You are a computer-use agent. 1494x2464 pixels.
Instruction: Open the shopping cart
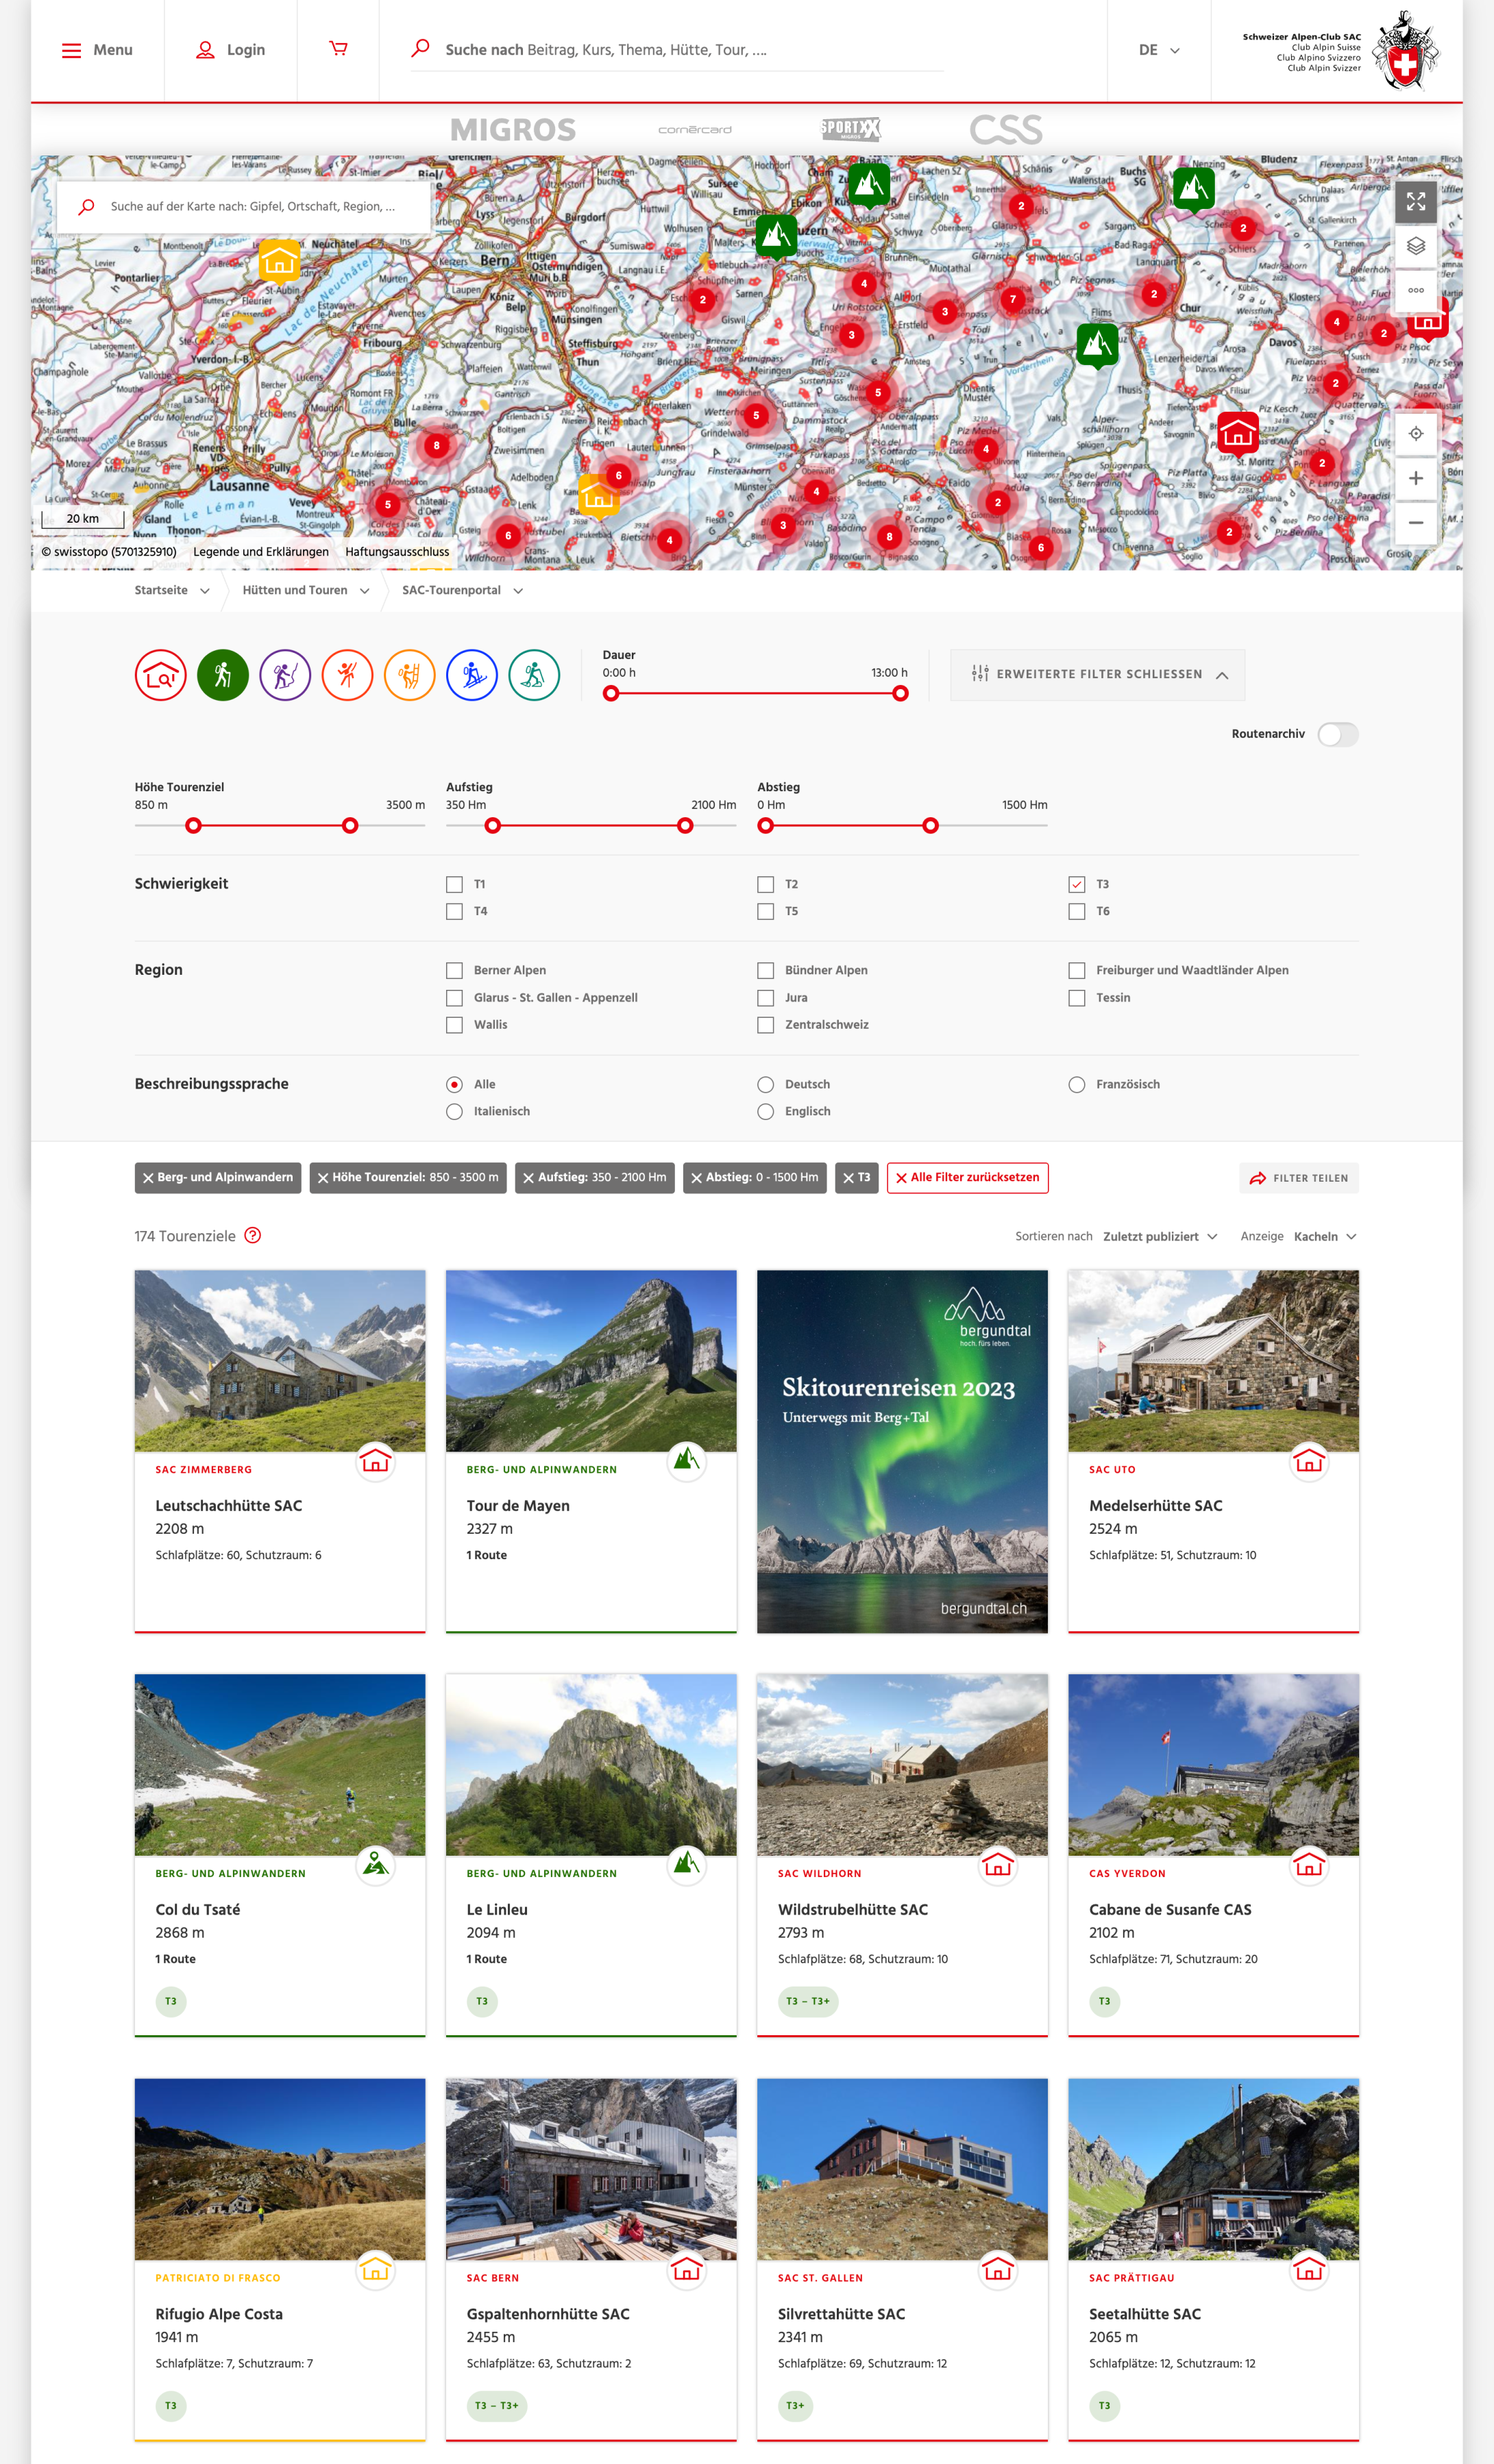point(339,49)
